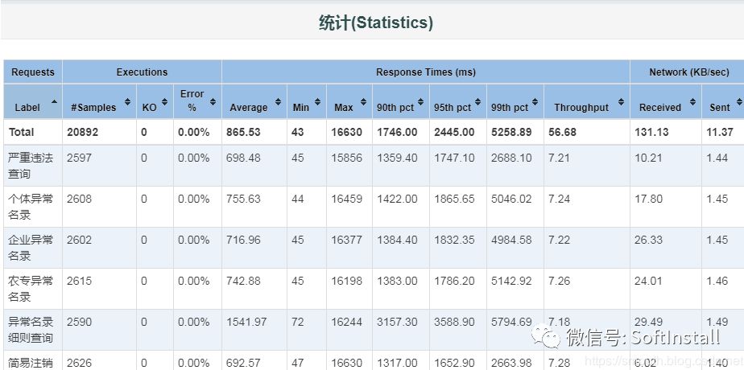Click the 90th pct sort arrows

[x=420, y=102]
